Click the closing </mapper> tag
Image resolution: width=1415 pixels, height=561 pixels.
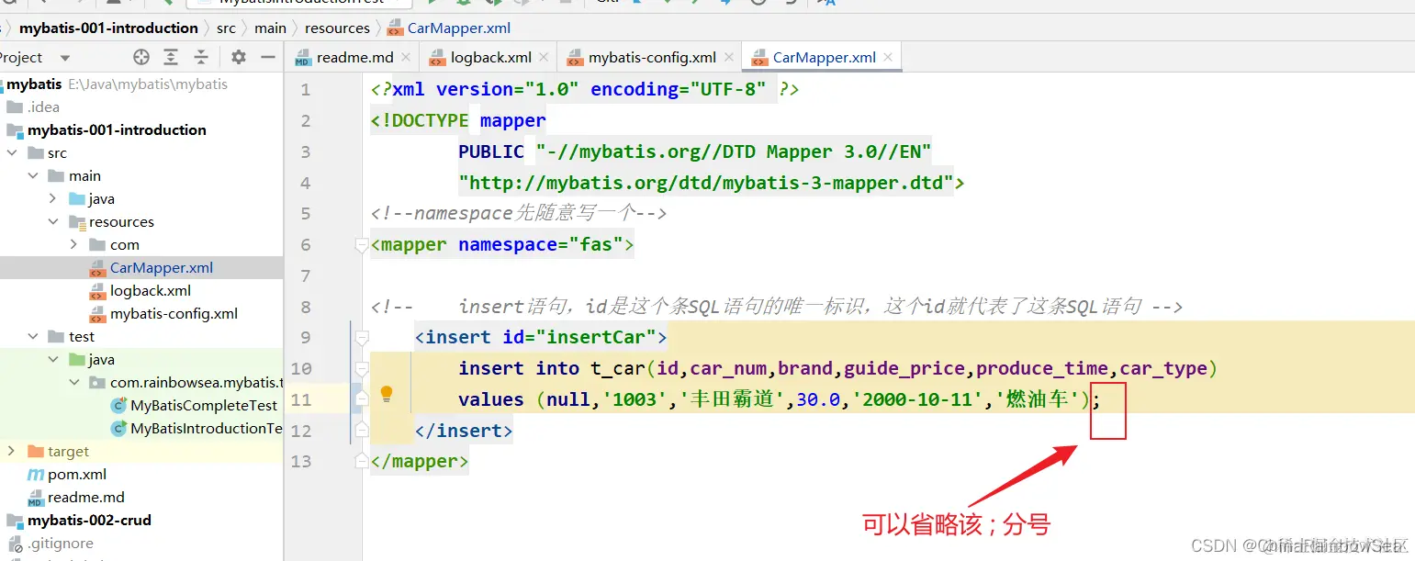pyautogui.click(x=420, y=461)
